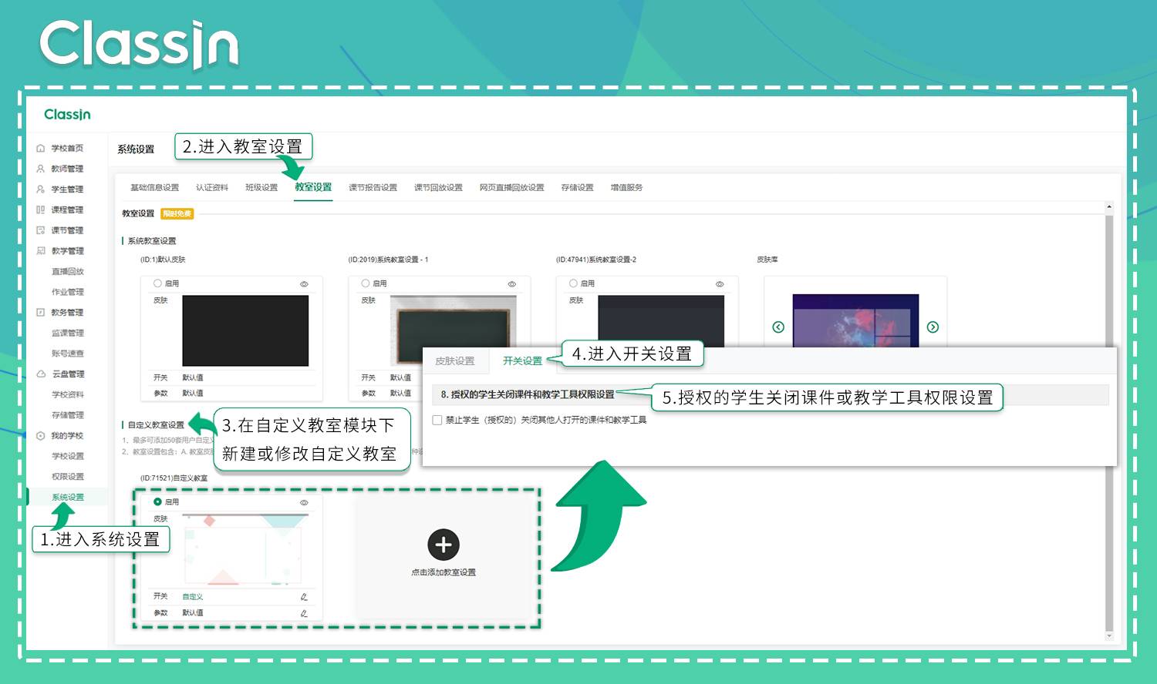Switch to 开关设置 tab in popup
Viewport: 1157px width, 684px height.
tap(522, 361)
